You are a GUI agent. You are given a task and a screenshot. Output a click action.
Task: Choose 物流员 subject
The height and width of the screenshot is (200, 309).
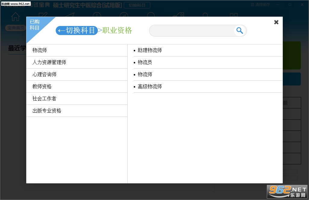[208, 63]
